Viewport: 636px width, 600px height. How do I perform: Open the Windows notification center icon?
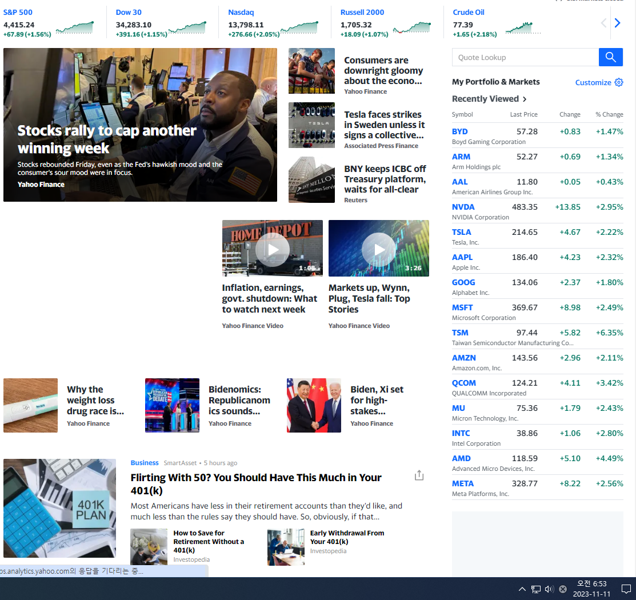[626, 589]
